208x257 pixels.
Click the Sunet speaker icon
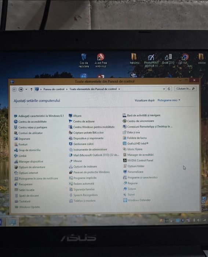coord(125,194)
